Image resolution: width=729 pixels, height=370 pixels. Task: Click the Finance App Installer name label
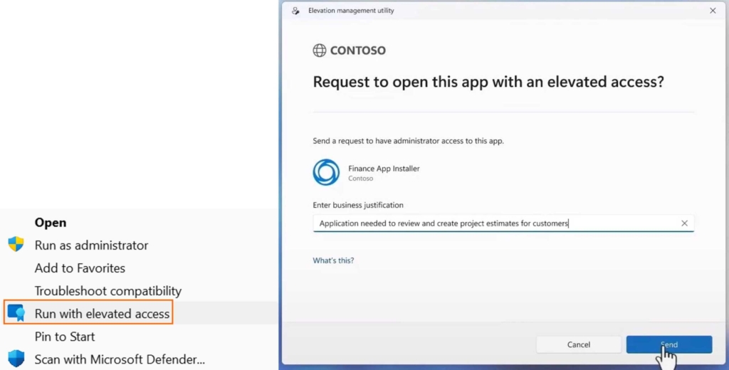click(x=384, y=169)
